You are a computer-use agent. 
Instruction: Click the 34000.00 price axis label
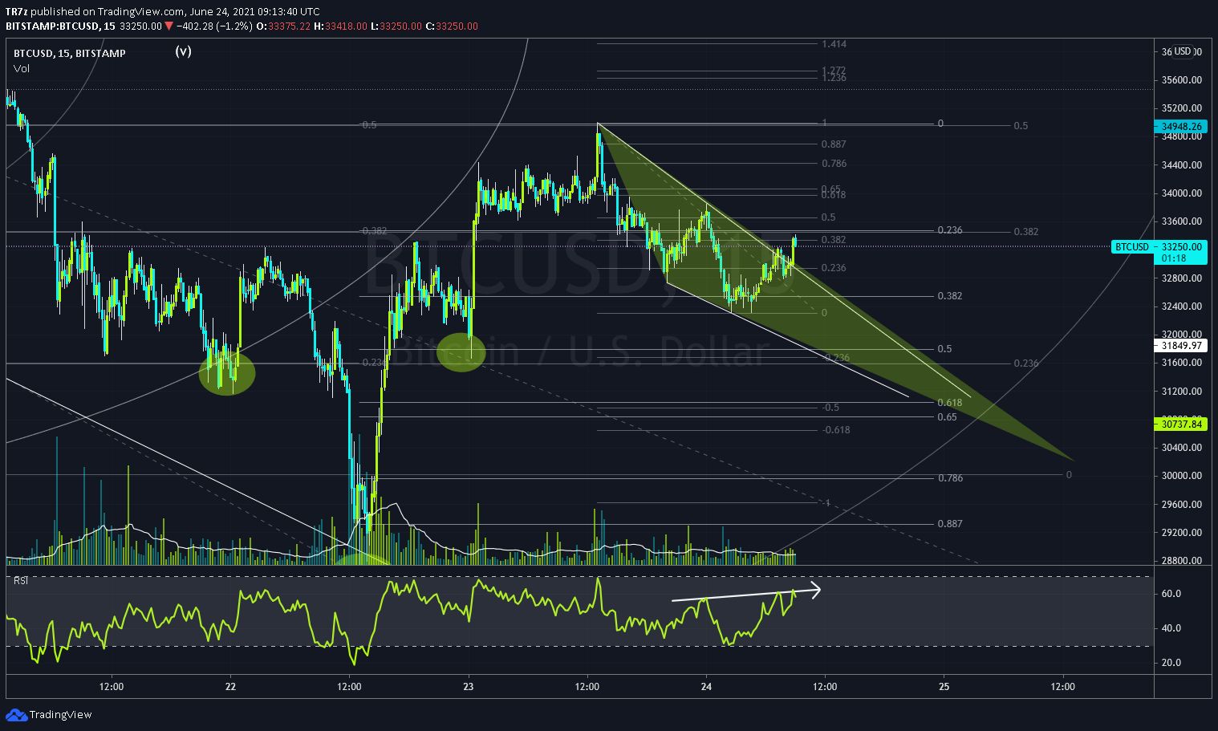coord(1182,193)
